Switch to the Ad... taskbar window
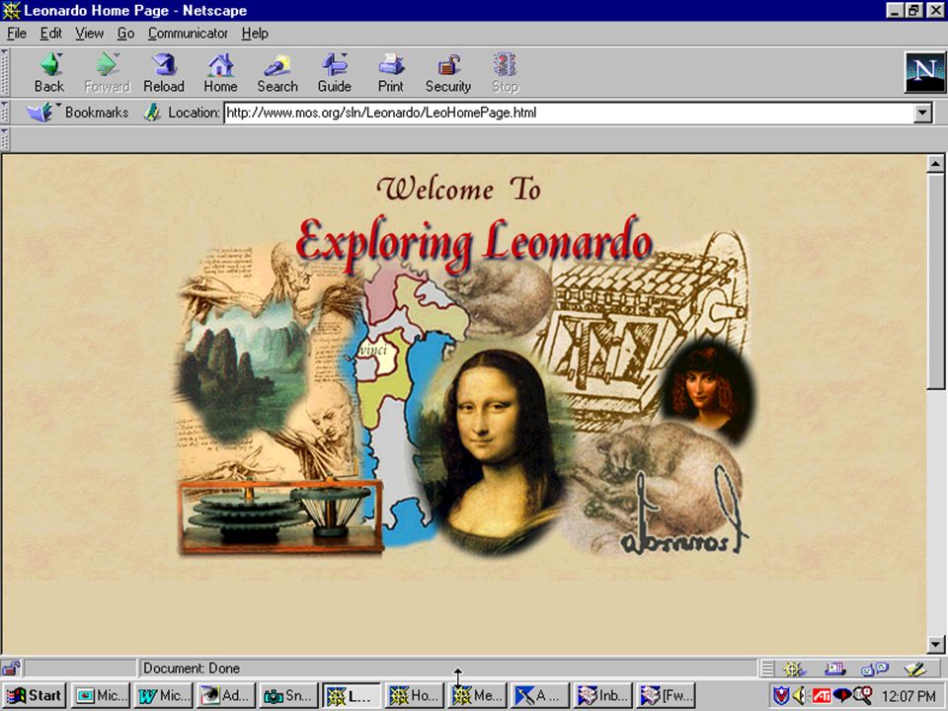The height and width of the screenshot is (711, 948). pos(225,696)
